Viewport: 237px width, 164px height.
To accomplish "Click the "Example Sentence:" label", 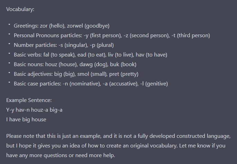I will 29,100.
